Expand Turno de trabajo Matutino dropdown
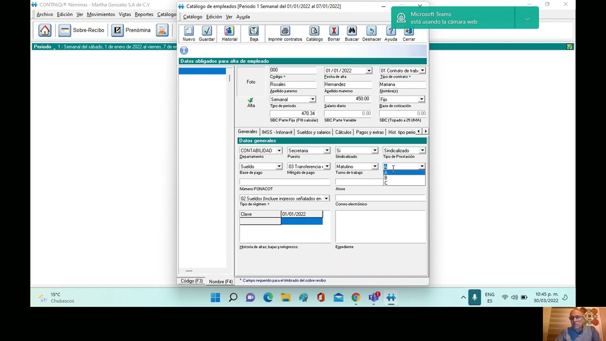606x341 pixels. pos(374,167)
